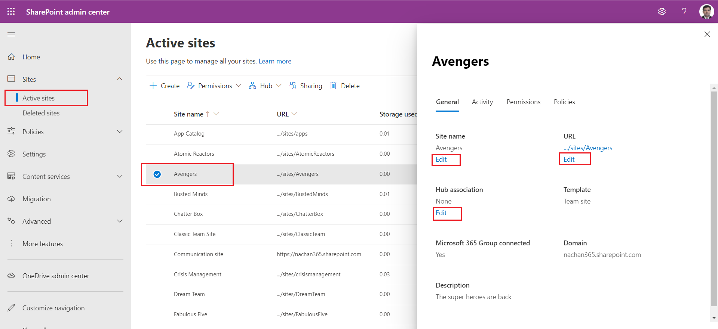The width and height of the screenshot is (718, 329).
Task: Uncheck the selected Avengers site row
Action: [157, 174]
